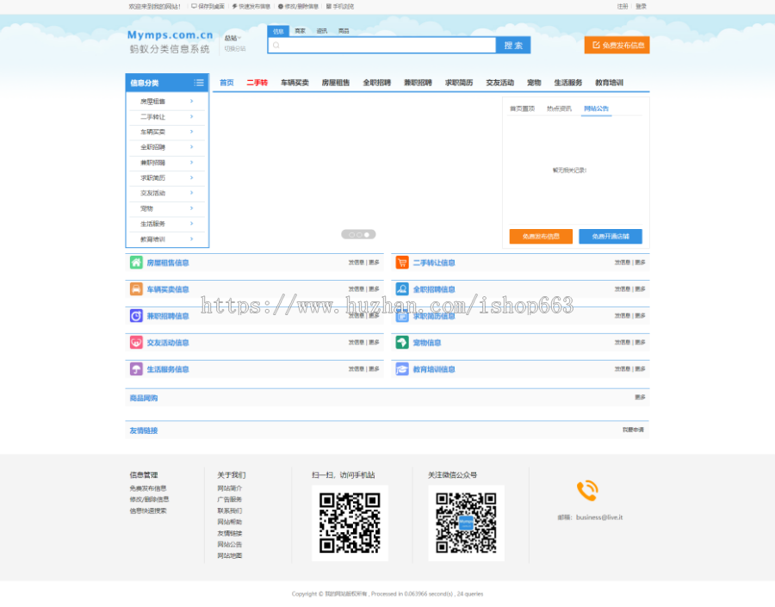Click the orange phone icon in footer
The image size is (775, 607).
point(587,491)
